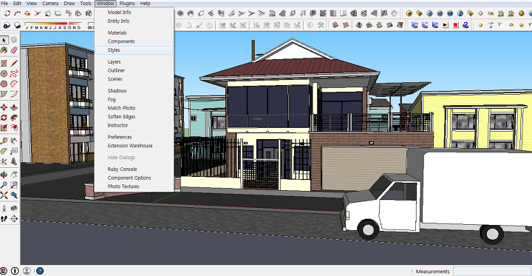Select the Circle tool
This screenshot has height=276, width=532.
[4, 73]
